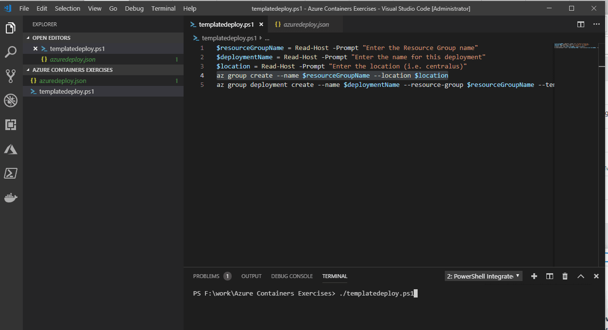Click the $location variable on line 3

(234, 66)
